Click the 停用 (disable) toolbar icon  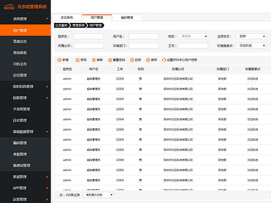tap(148, 60)
